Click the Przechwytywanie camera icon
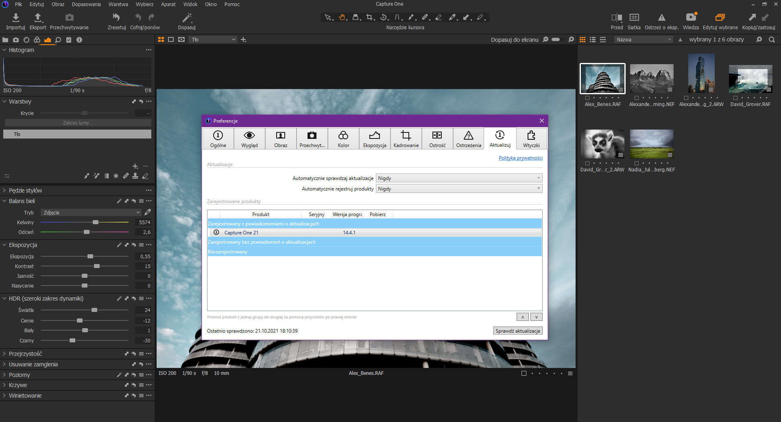 click(70, 17)
